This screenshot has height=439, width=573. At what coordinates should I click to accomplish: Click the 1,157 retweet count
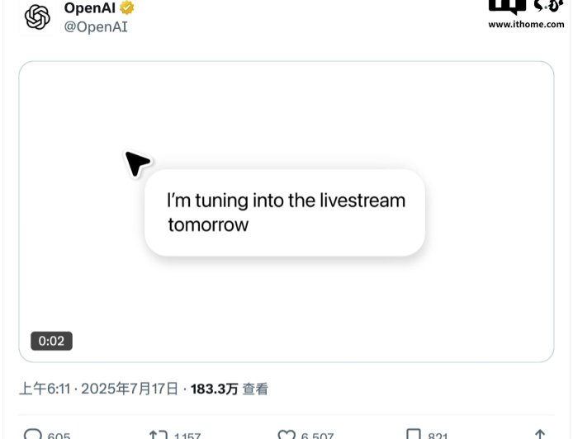pos(187,436)
